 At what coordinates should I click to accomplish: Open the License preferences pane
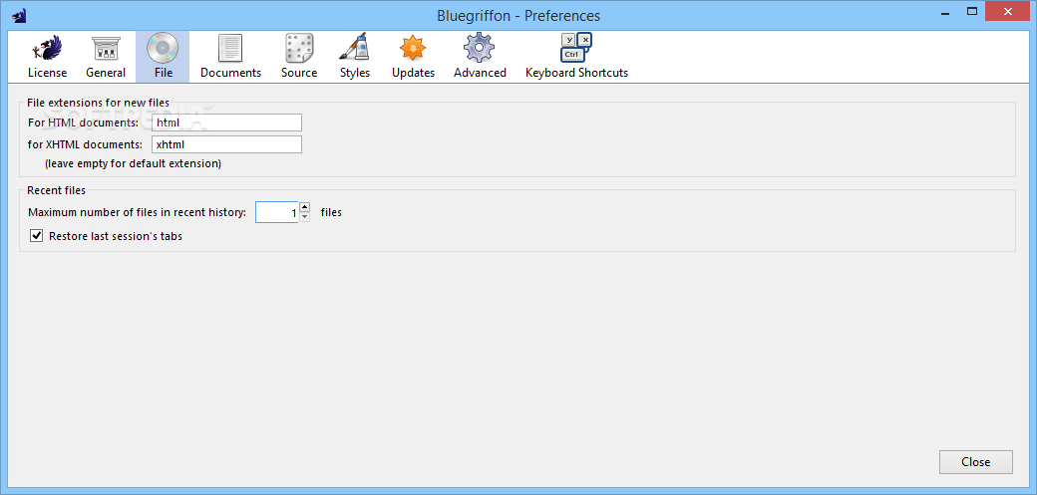47,57
